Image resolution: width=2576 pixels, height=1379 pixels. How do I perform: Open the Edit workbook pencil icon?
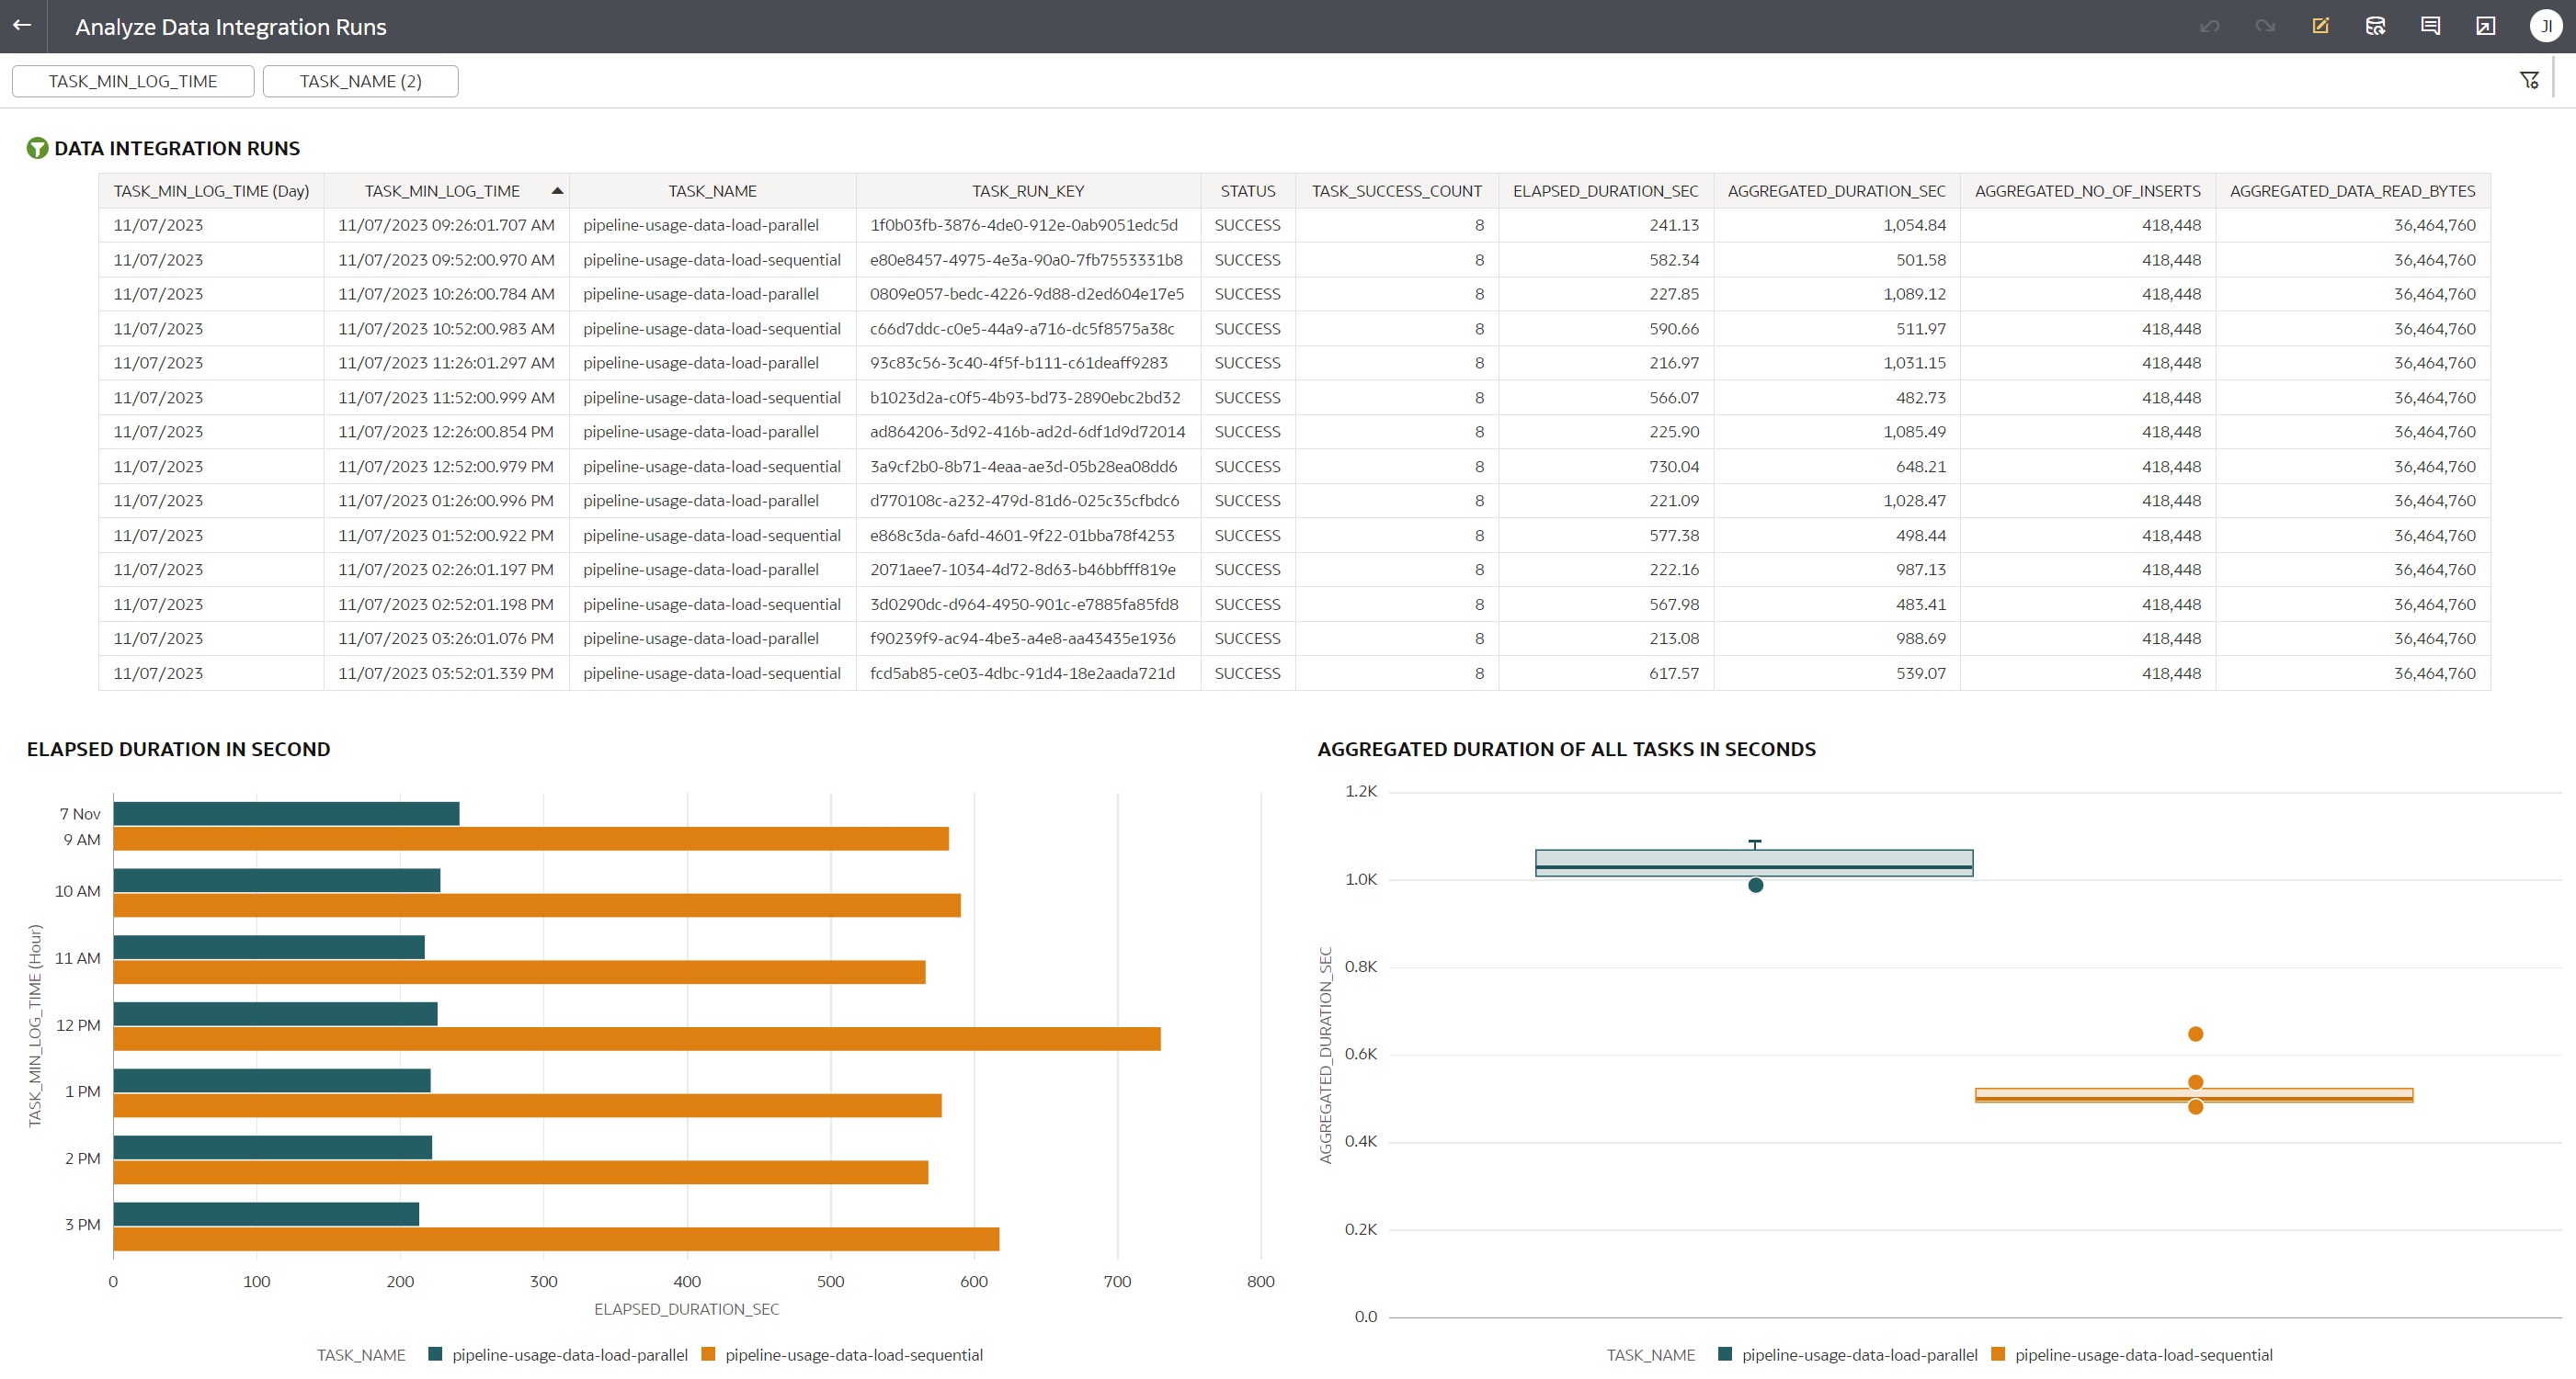click(x=2321, y=26)
